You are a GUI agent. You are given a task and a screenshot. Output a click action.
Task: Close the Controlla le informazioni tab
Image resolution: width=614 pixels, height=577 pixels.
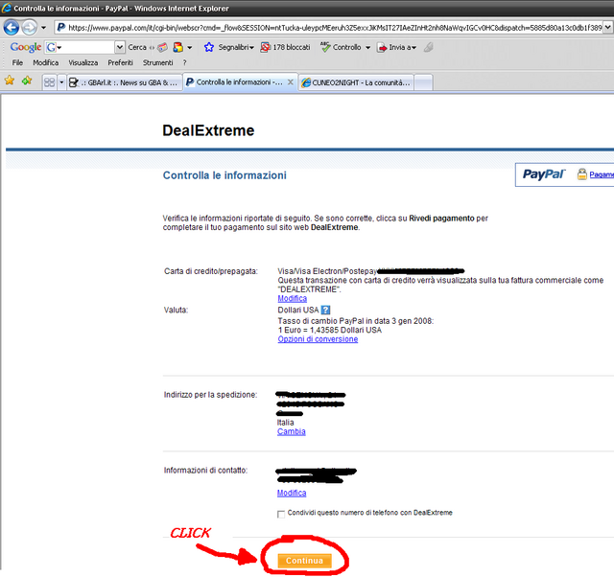(x=290, y=82)
